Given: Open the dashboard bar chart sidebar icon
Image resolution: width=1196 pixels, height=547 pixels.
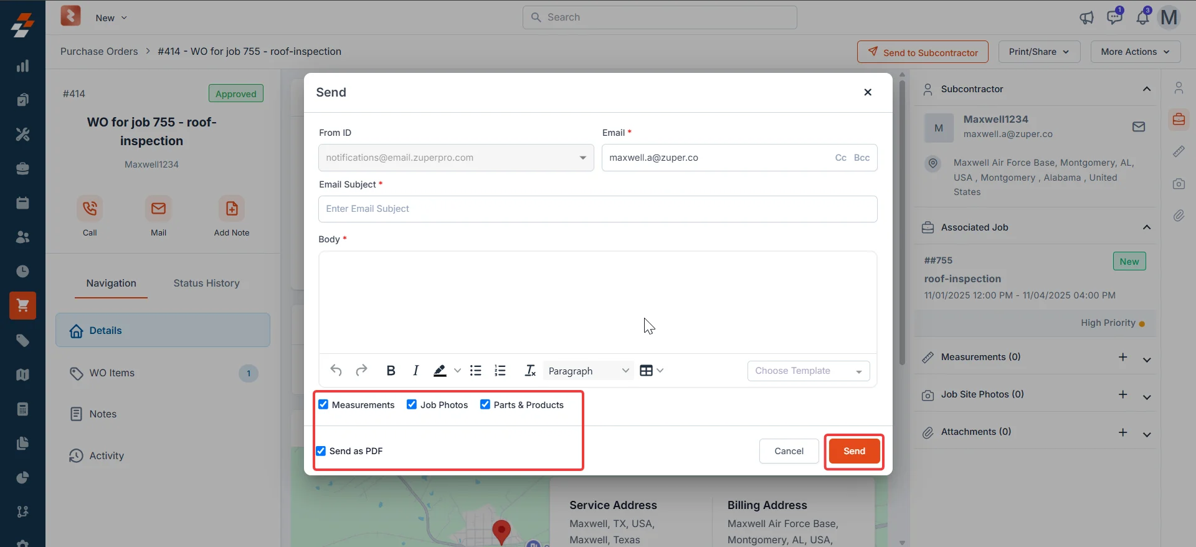Looking at the screenshot, I should (x=22, y=65).
